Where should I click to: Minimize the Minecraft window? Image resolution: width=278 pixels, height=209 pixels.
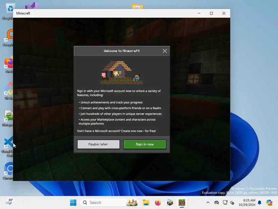pos(199,13)
